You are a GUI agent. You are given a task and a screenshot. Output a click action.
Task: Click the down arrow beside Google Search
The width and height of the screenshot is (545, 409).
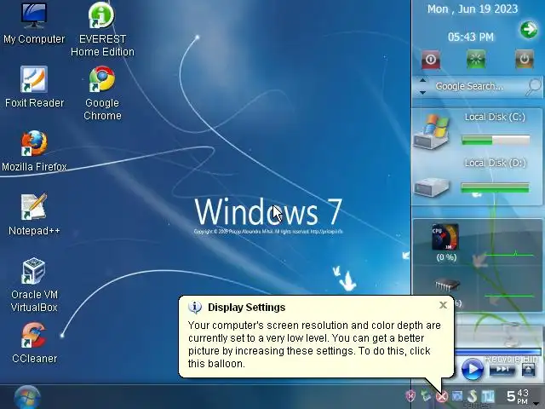coord(422,93)
